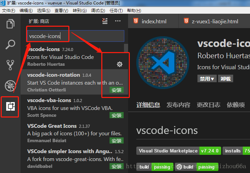Clear extension search results icon
This screenshot has height=173, width=250.
105,21
